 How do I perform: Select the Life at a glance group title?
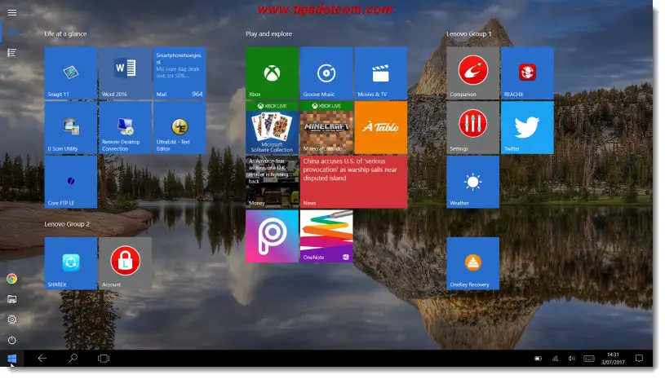65,34
